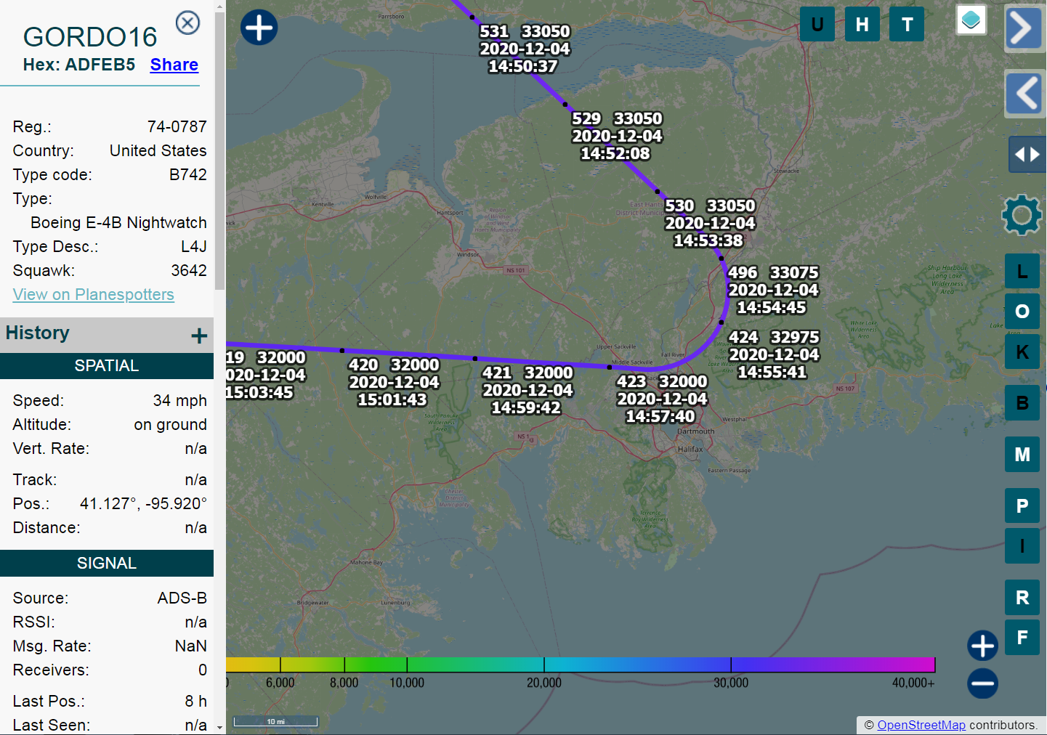Click the Boeing E-4B Nightwatch type text
1047x735 pixels.
118,222
